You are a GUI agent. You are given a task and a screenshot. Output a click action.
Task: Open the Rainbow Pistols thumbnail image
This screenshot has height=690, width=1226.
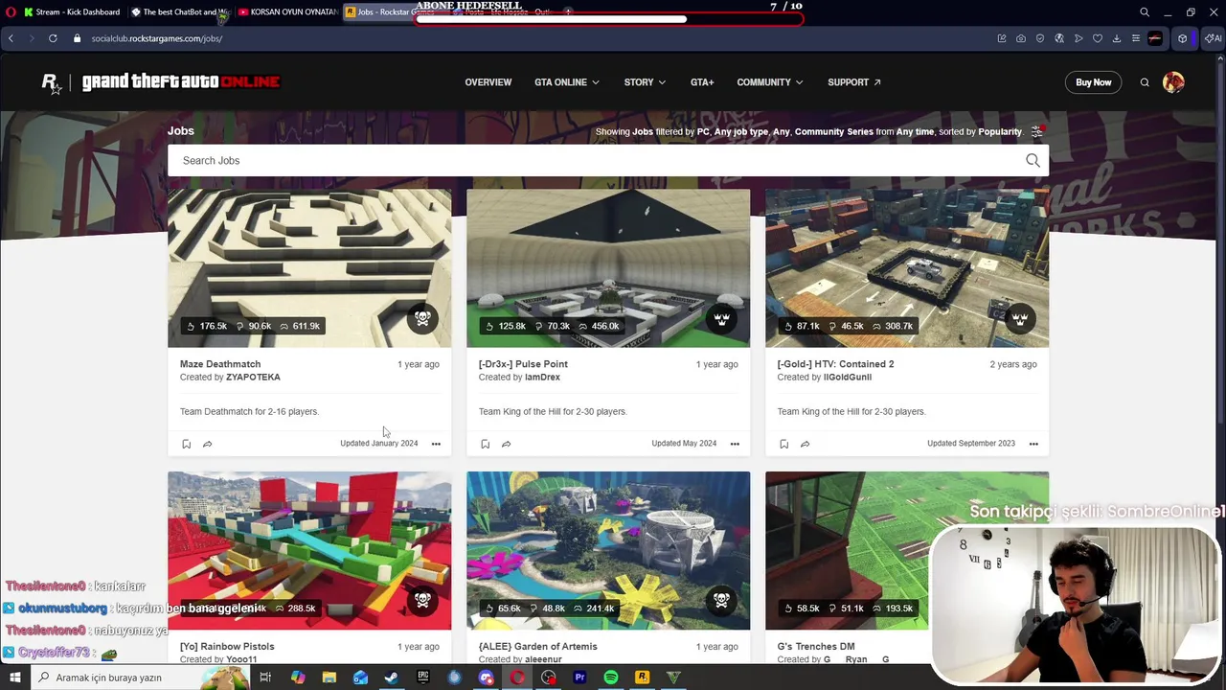(x=309, y=550)
